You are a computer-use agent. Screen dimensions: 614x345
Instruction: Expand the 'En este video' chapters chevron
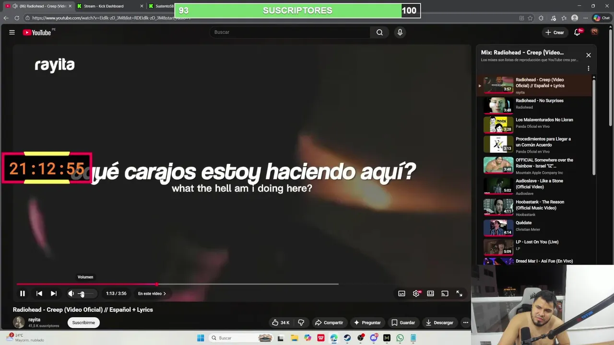(x=165, y=294)
